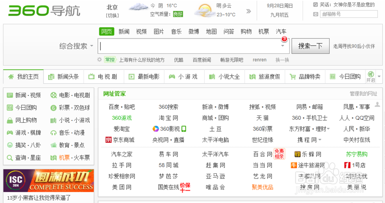Screen dimensions: 385x203
Task: Open 淘宝网 link
Action: (x=169, y=118)
